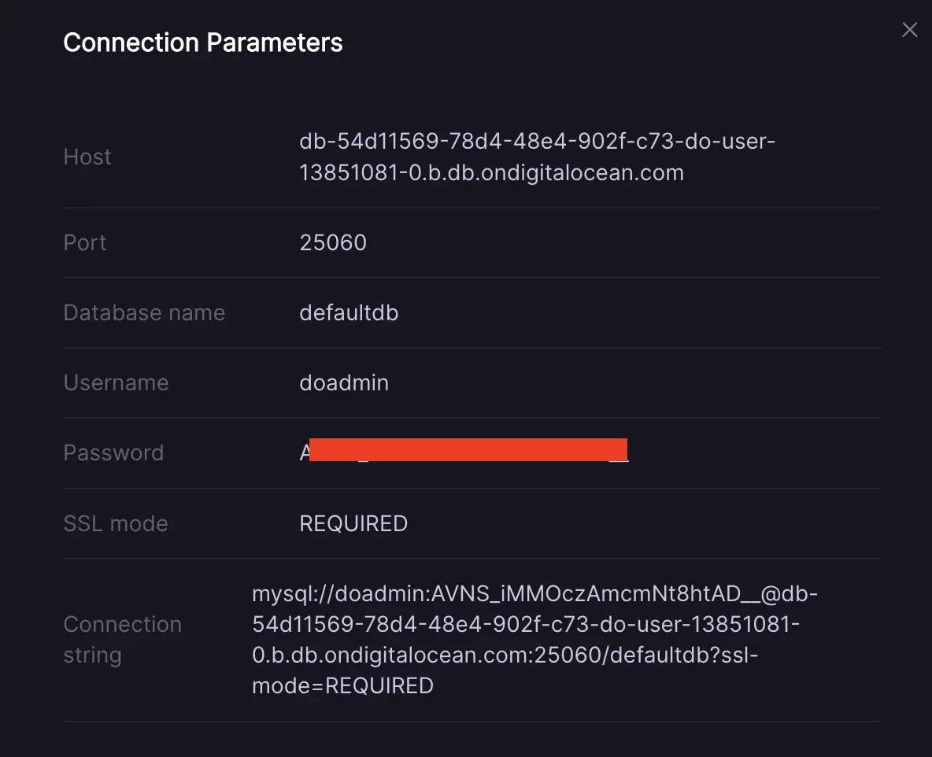Image resolution: width=932 pixels, height=757 pixels.
Task: Click the connection string line starting with mysql://doadmin
Action: tap(534, 593)
